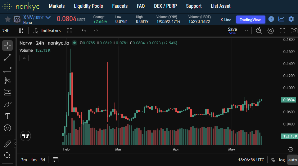Select the XABCD pattern tool
This screenshot has width=298, height=166.
click(7, 81)
